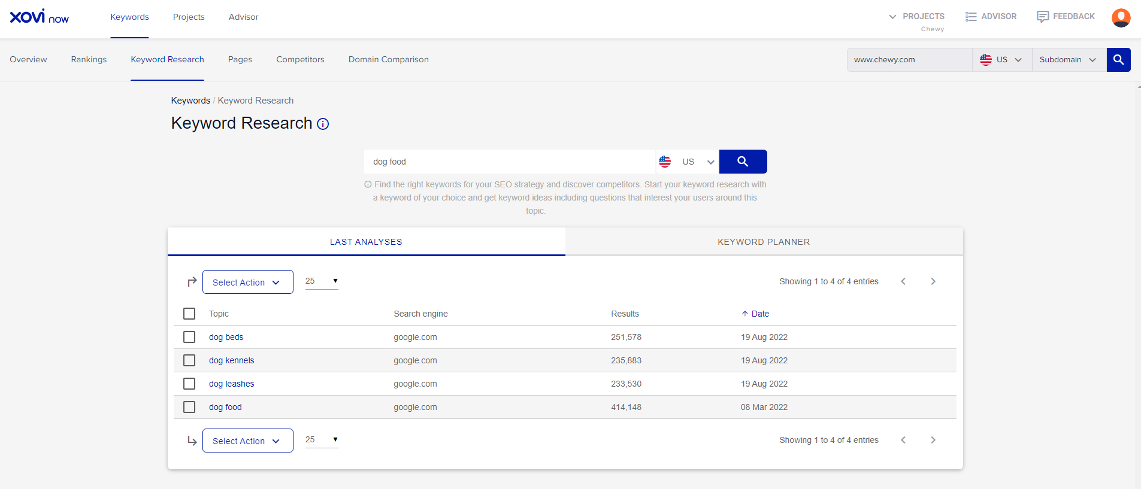Image resolution: width=1141 pixels, height=489 pixels.
Task: Go to next page in top pagination
Action: pyautogui.click(x=933, y=281)
